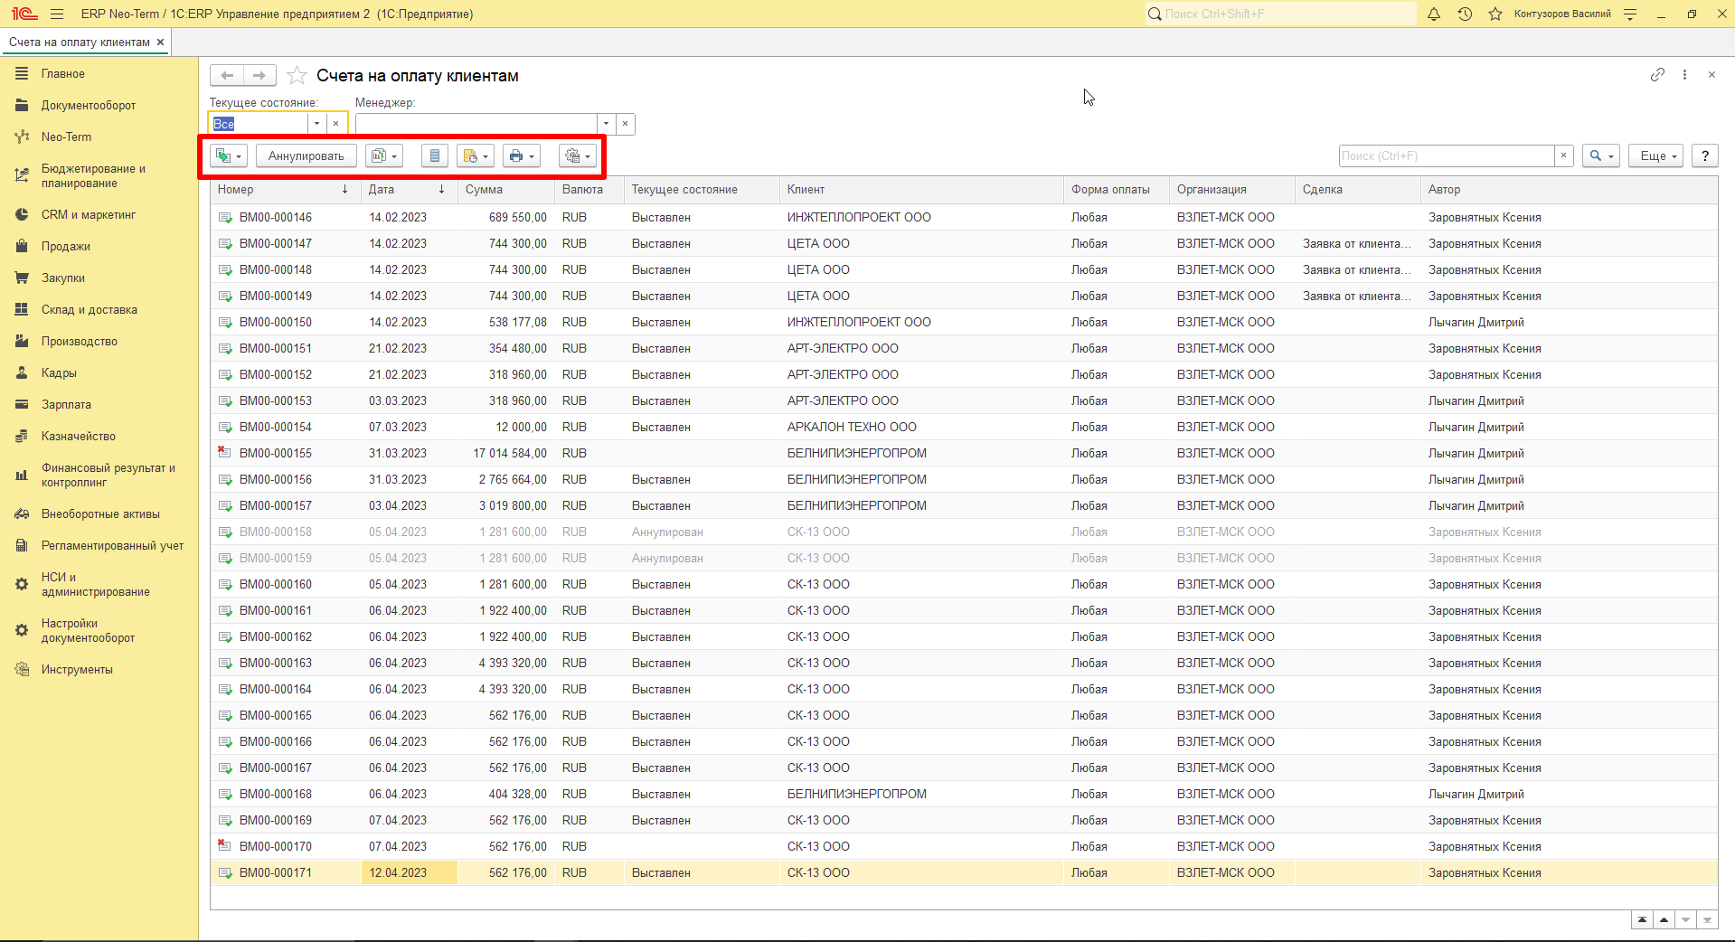Open the search magnifier dropdown

(1601, 155)
